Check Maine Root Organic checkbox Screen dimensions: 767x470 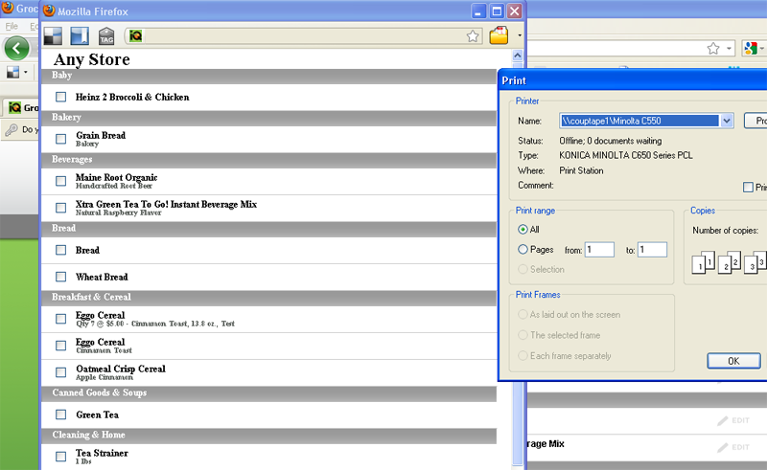coord(60,181)
